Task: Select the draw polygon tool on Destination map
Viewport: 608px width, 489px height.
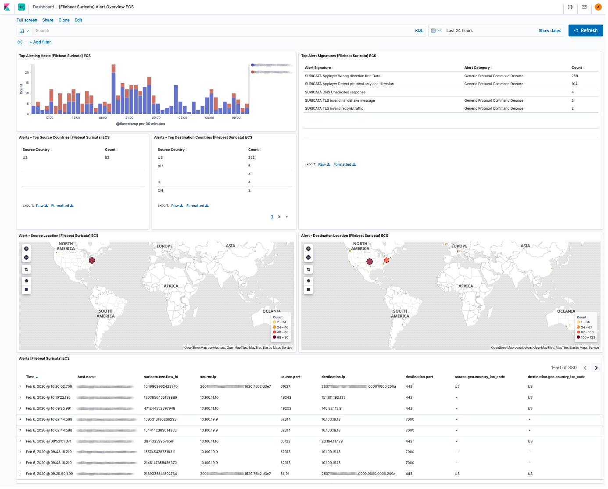Action: click(308, 281)
